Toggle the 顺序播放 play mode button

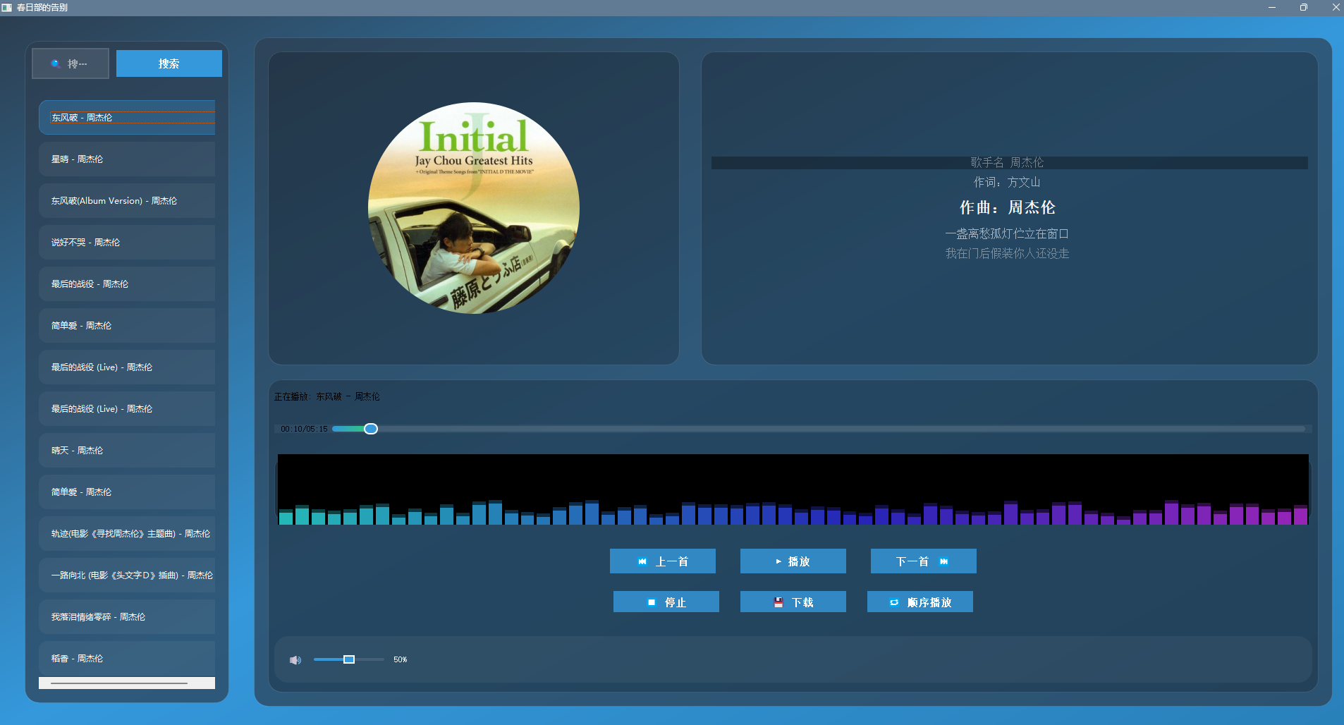920,602
